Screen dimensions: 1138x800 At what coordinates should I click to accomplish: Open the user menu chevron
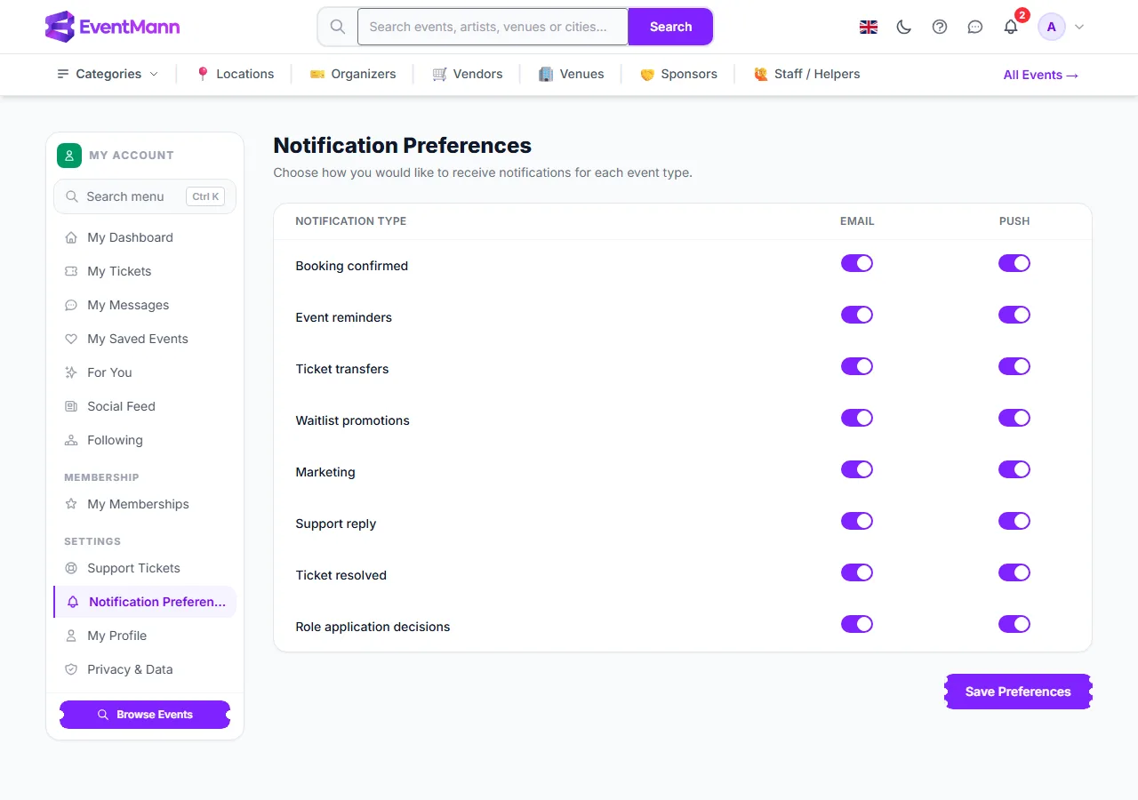[1079, 27]
